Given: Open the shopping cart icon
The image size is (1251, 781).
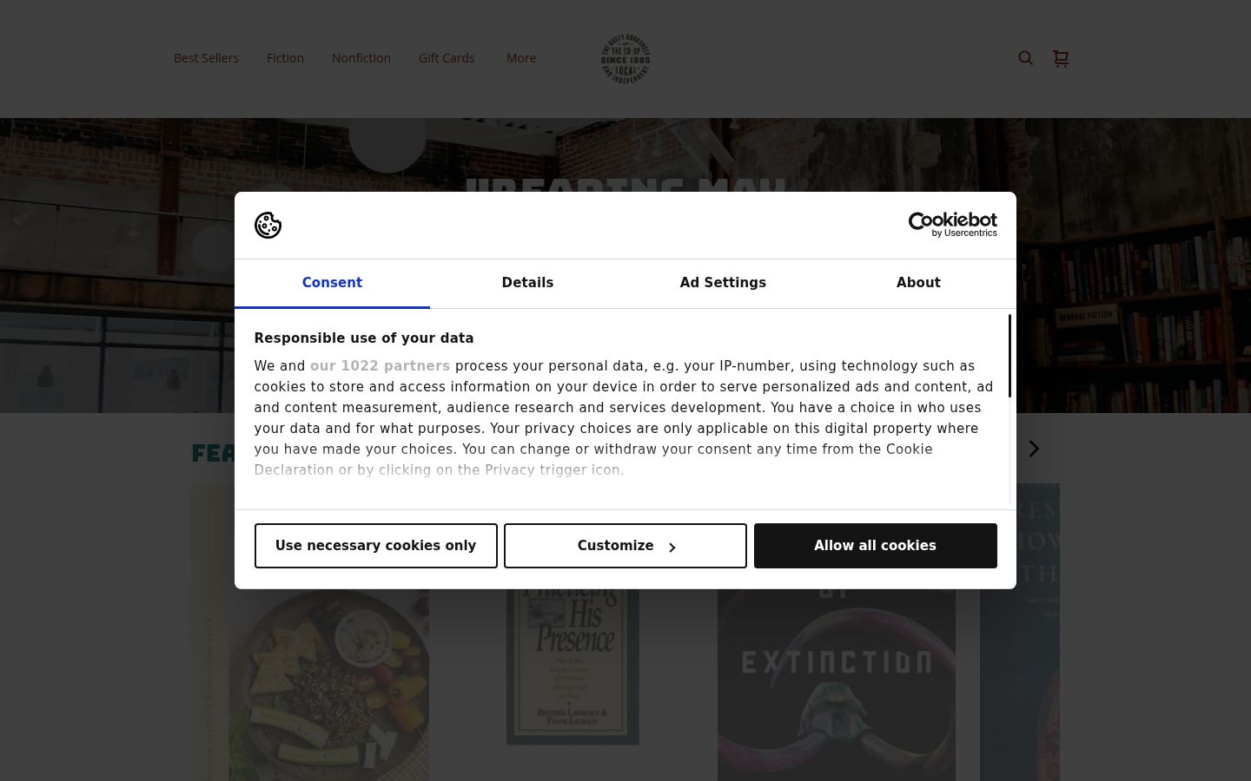Looking at the screenshot, I should [1061, 58].
